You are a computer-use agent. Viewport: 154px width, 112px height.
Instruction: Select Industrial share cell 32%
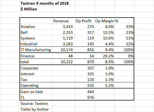click(x=124, y=44)
